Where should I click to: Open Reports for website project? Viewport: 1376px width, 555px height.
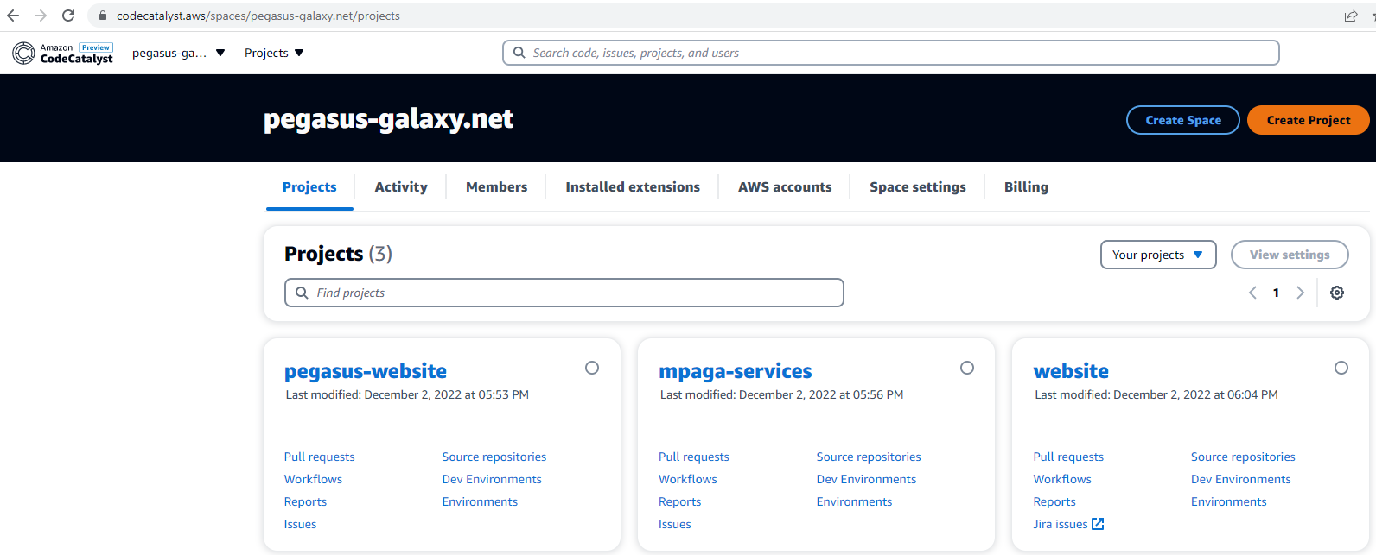(x=1054, y=501)
